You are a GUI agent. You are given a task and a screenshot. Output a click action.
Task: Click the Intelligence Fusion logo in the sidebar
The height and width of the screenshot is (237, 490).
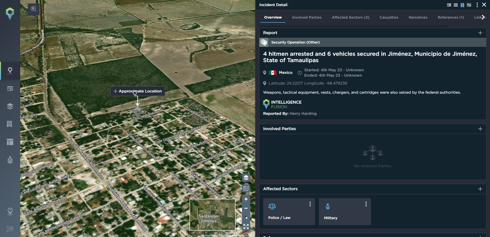pos(10,13)
